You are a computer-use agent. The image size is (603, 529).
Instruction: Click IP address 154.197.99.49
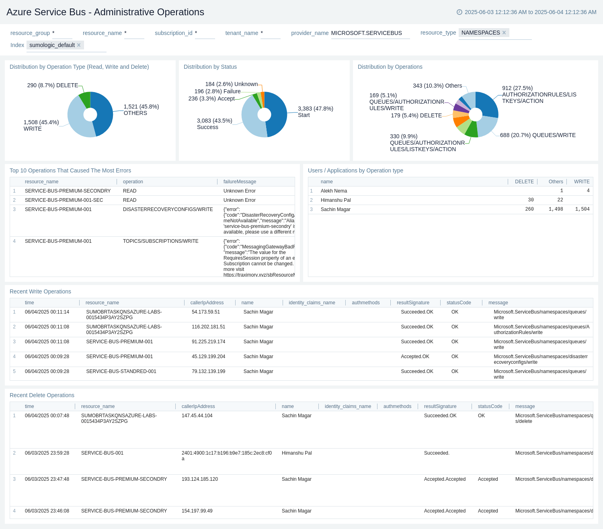[197, 511]
